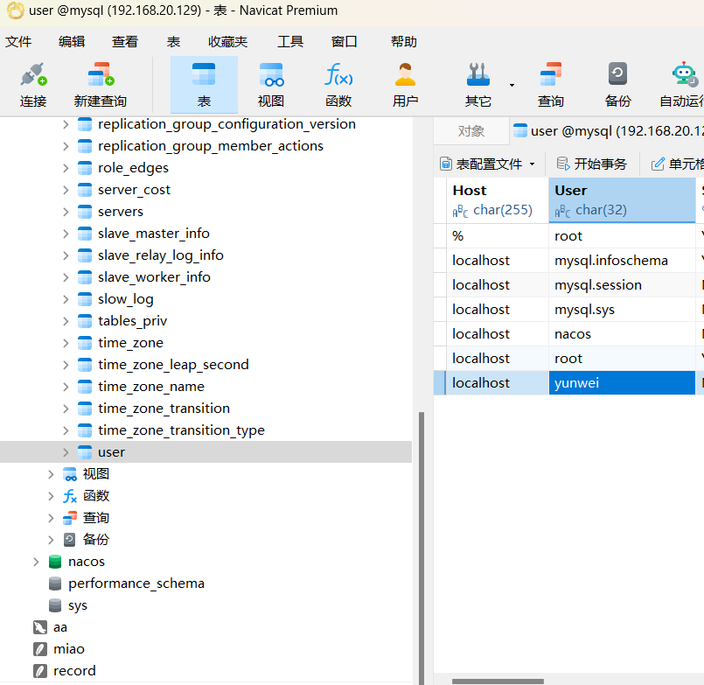The height and width of the screenshot is (685, 704).
Task: Click the server_cost table icon
Action: coord(85,190)
